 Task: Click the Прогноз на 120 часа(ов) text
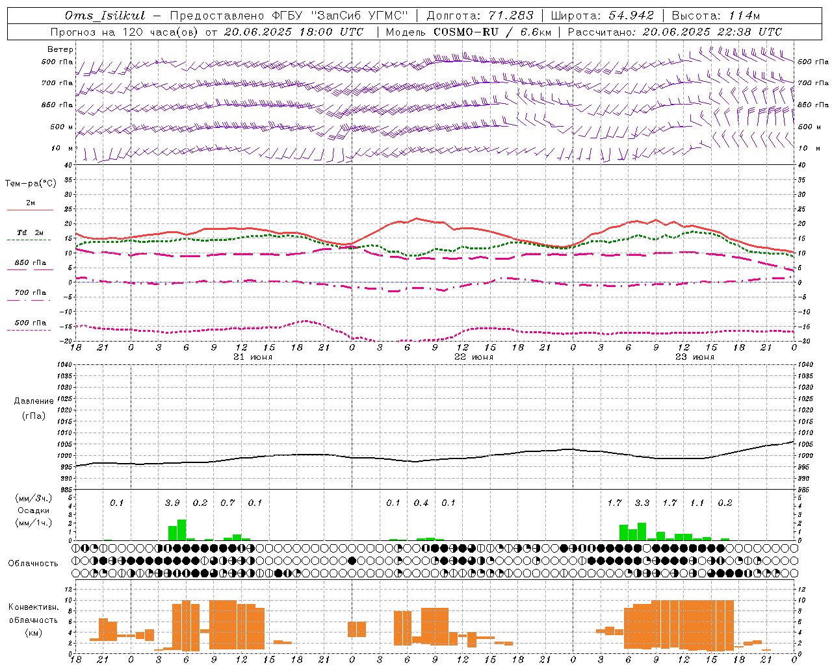(124, 32)
